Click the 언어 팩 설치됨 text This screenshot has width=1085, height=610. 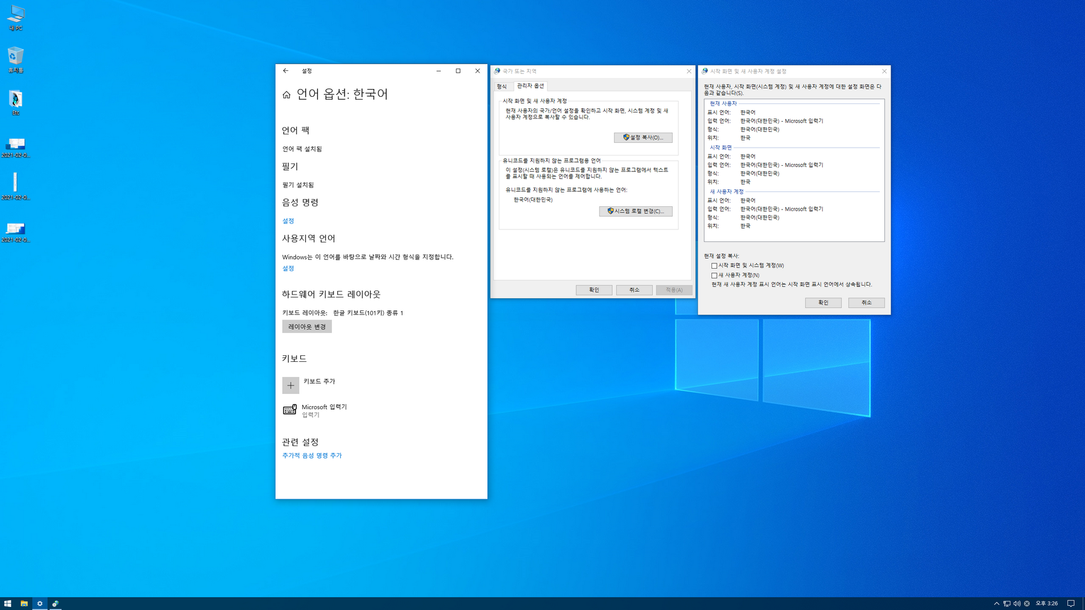302,149
